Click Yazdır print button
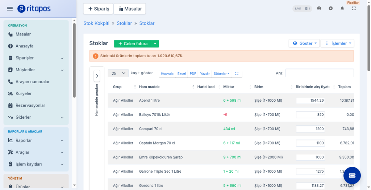This screenshot has width=371, height=190. [205, 73]
